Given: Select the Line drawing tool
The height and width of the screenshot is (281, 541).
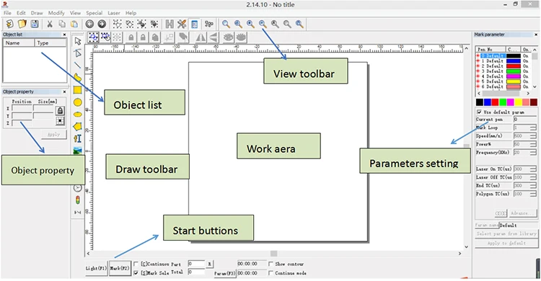Looking at the screenshot, I should [x=78, y=65].
